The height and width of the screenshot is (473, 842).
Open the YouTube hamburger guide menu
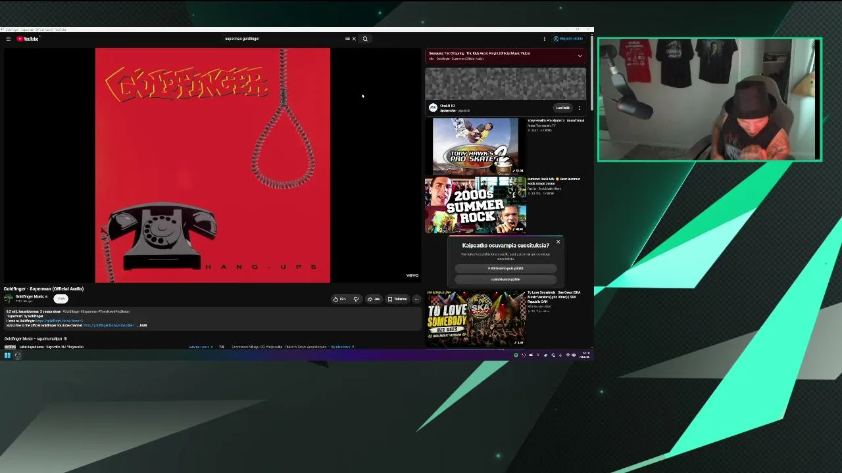coord(8,39)
